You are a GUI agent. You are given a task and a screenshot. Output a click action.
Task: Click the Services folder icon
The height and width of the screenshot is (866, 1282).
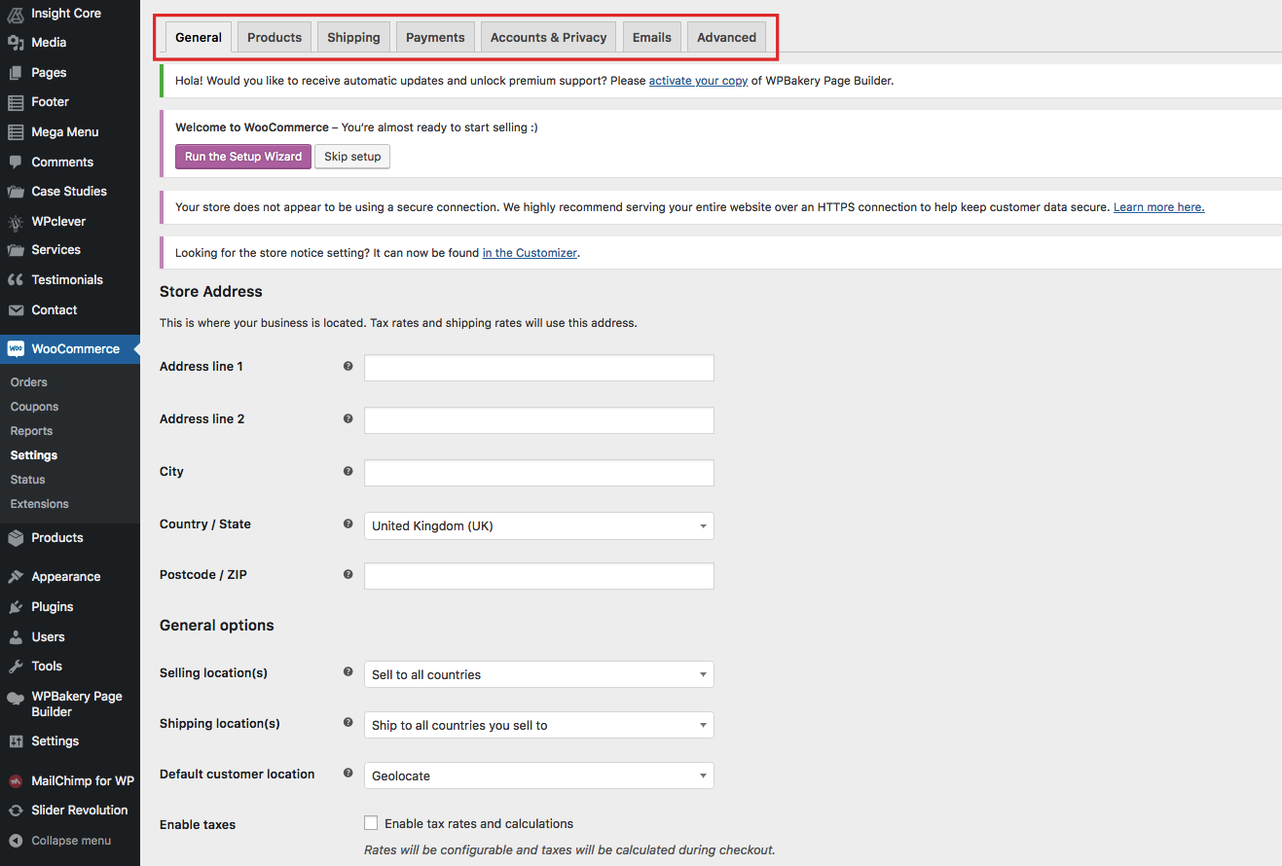[x=16, y=250]
